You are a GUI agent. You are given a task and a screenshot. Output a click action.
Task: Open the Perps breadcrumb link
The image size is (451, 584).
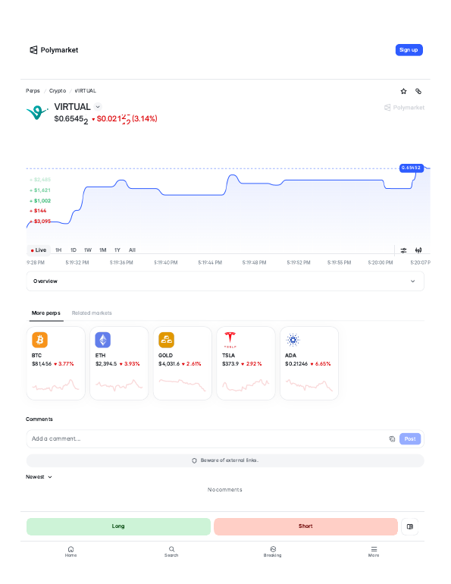[x=33, y=91]
